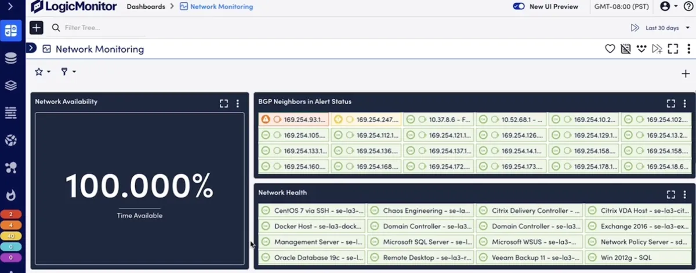The image size is (696, 273).
Task: Click the black plus add button
Action: [x=36, y=27]
